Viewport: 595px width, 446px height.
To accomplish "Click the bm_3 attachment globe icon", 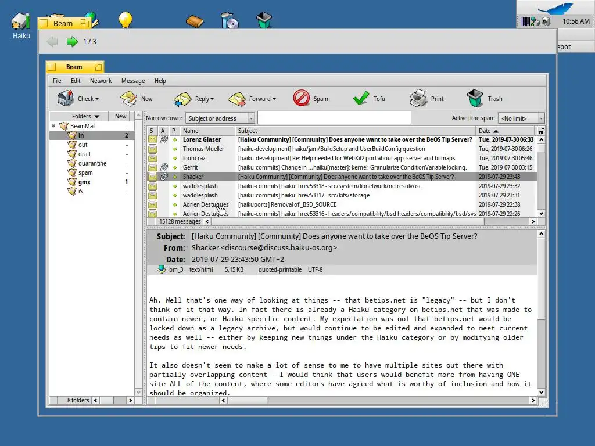I will [x=162, y=269].
